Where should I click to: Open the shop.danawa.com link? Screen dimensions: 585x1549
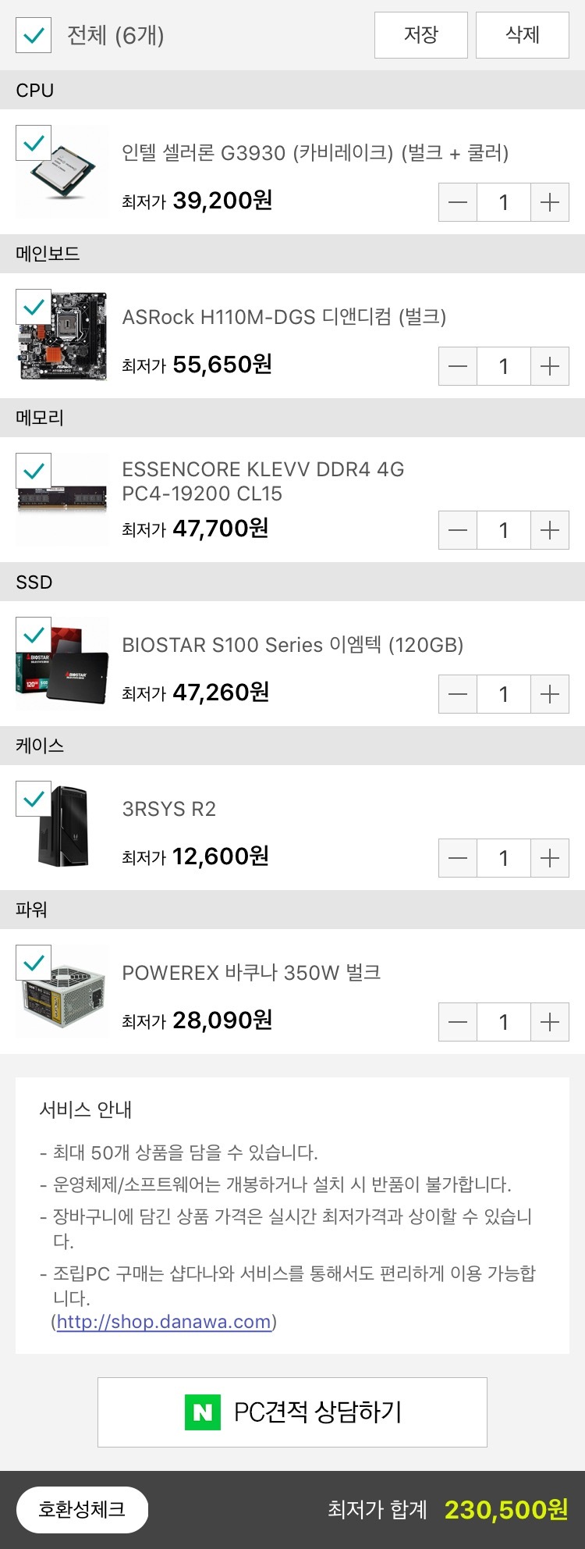click(x=164, y=1322)
